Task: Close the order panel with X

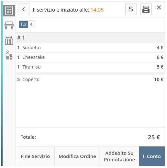Action: click(159, 7)
